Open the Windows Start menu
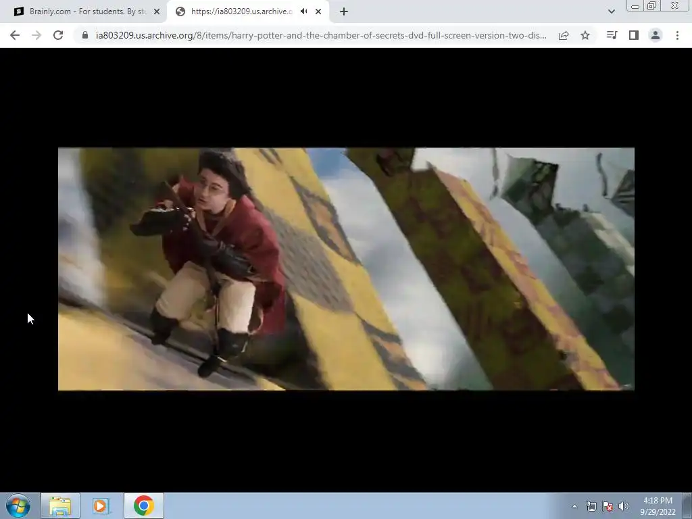Screen dimensions: 692x519 point(18,505)
